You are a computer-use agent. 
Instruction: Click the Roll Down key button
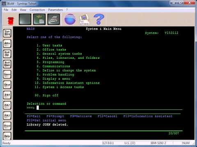coord(7,64)
